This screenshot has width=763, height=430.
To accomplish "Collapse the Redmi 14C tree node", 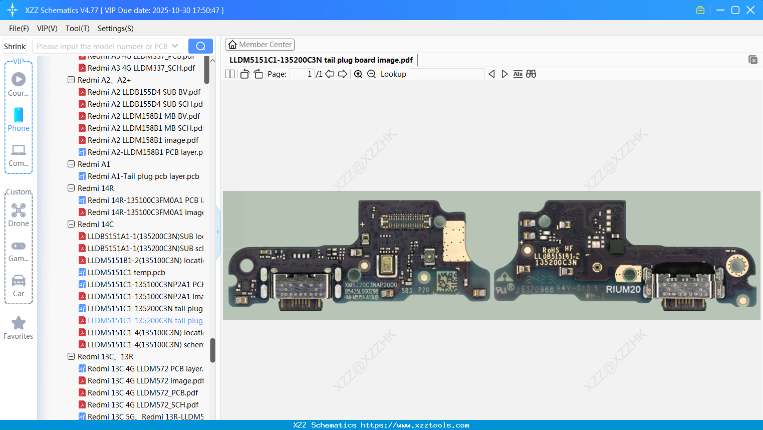I will [71, 224].
